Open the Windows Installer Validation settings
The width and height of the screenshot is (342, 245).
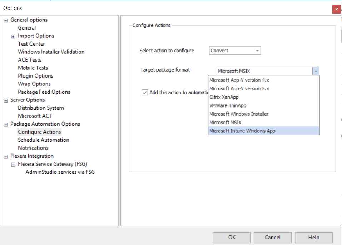[x=51, y=52]
